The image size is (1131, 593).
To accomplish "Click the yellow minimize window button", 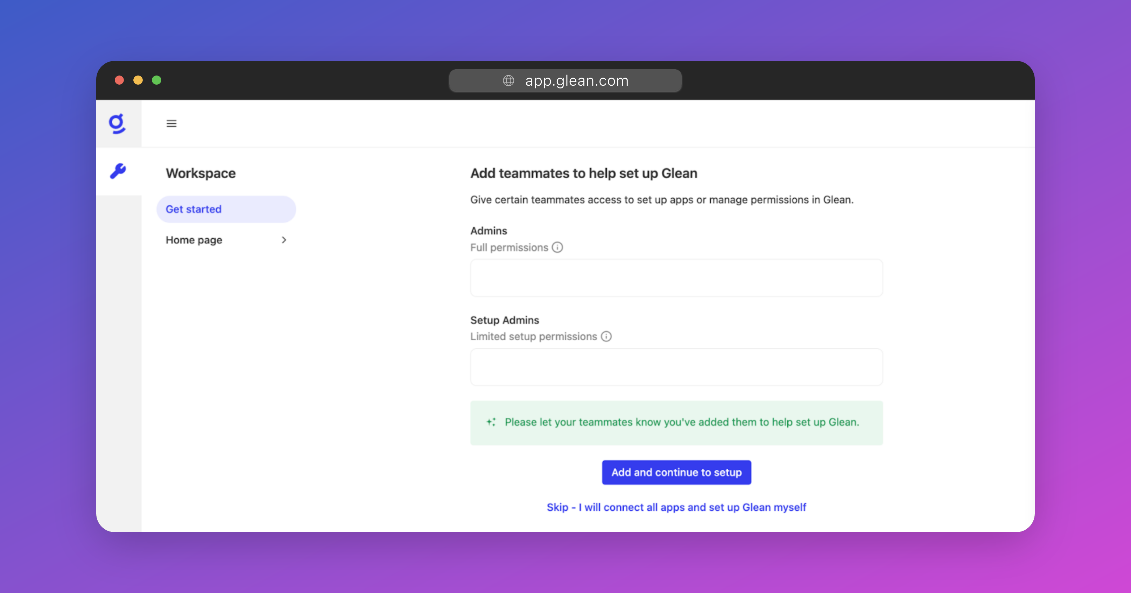I will (138, 80).
